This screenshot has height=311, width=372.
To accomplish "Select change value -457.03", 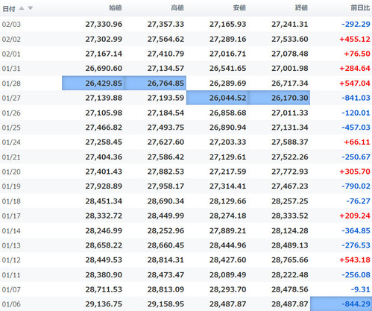I will click(x=356, y=128).
